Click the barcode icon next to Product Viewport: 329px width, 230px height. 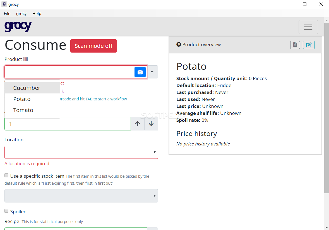(x=25, y=59)
